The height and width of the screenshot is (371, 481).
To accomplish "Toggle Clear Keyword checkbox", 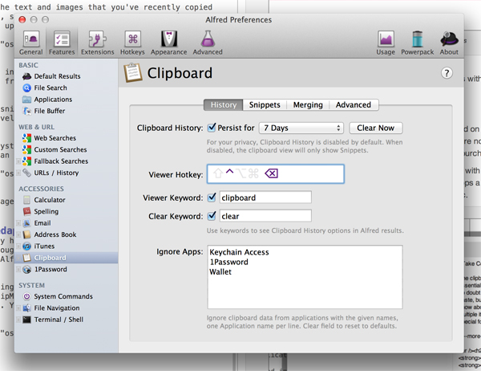I will [x=212, y=216].
